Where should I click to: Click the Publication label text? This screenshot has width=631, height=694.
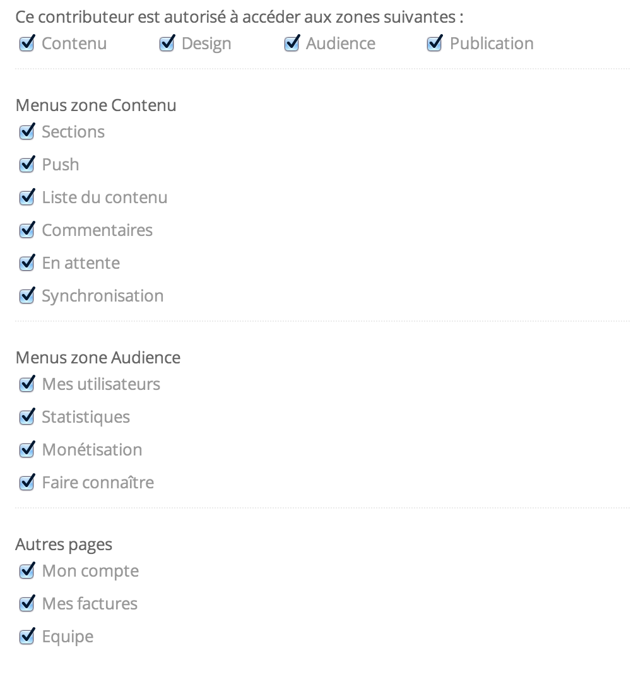pyautogui.click(x=492, y=44)
